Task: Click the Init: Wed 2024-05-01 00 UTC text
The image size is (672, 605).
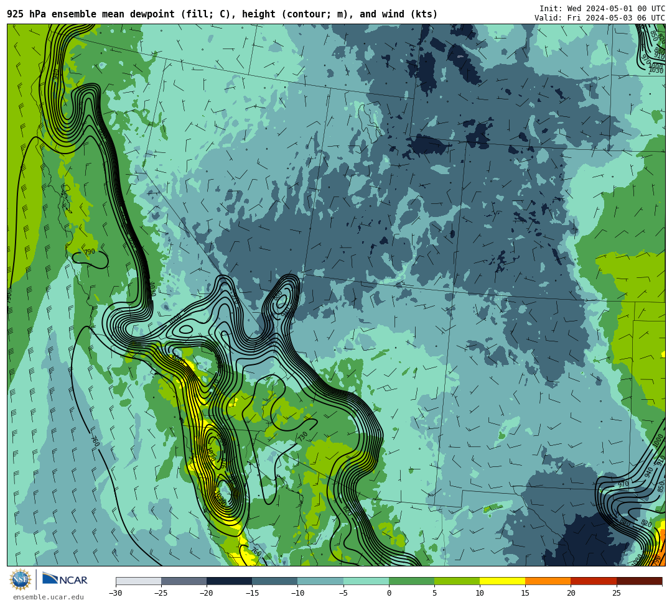Action: pyautogui.click(x=602, y=9)
